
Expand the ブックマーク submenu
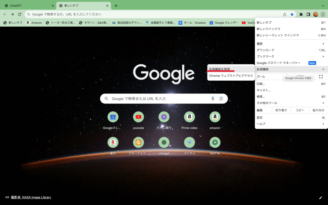(291, 56)
